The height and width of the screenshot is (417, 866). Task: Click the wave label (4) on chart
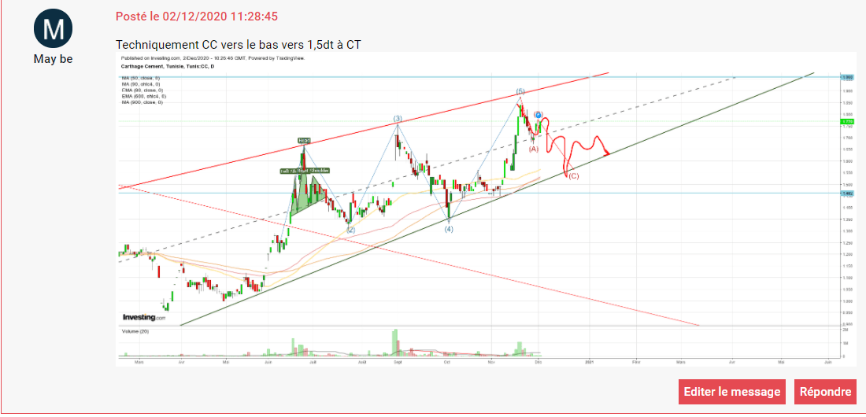click(449, 229)
